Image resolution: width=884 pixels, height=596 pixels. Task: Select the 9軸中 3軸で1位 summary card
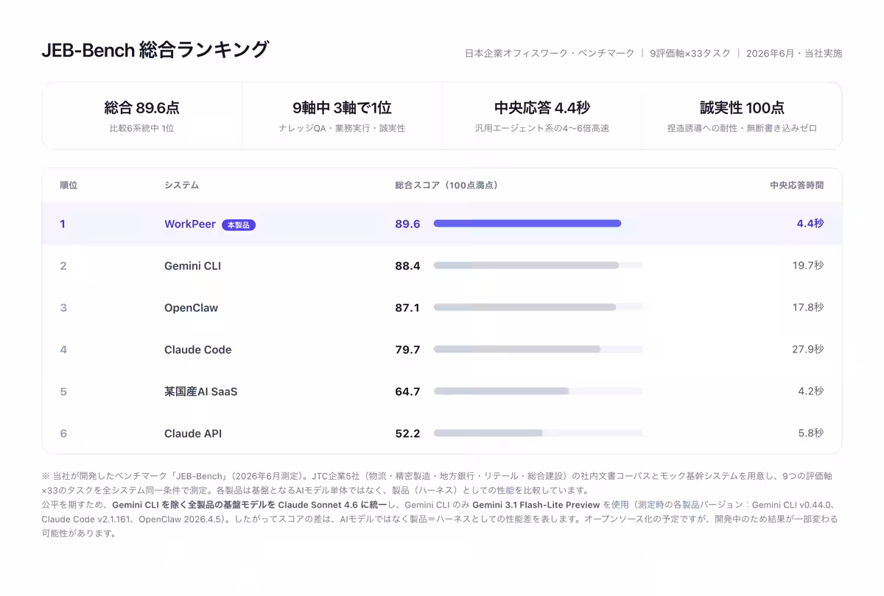point(342,116)
